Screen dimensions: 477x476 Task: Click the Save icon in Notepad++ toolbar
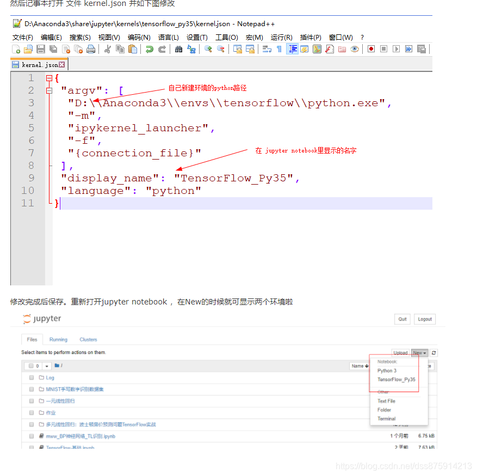click(41, 49)
